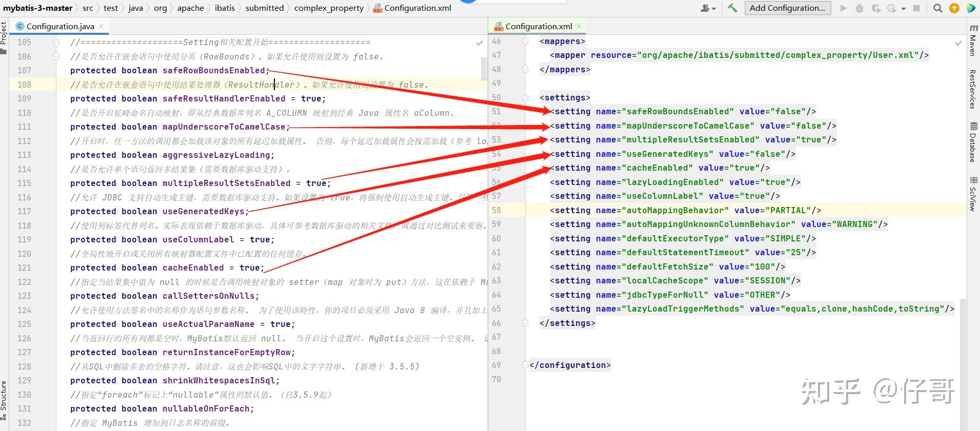Click the Build Project hammer icon
The image size is (980, 431).
click(x=732, y=8)
